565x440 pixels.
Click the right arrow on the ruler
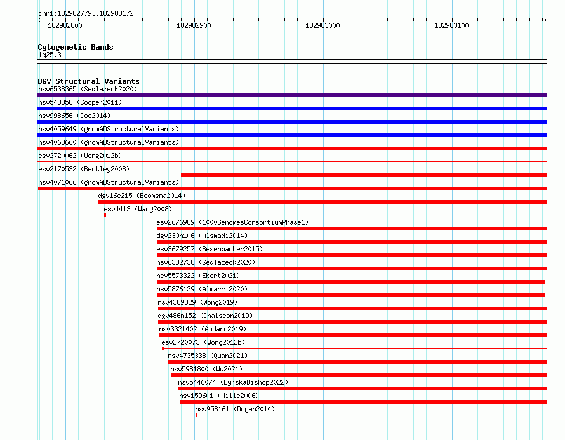(545, 20)
